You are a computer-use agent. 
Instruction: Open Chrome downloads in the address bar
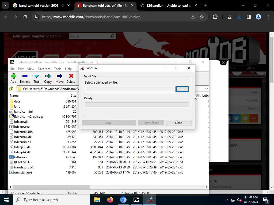click(x=239, y=17)
